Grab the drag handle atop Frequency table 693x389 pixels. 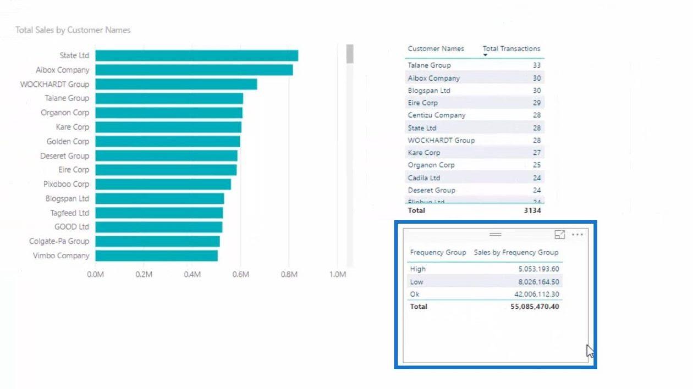pos(496,235)
